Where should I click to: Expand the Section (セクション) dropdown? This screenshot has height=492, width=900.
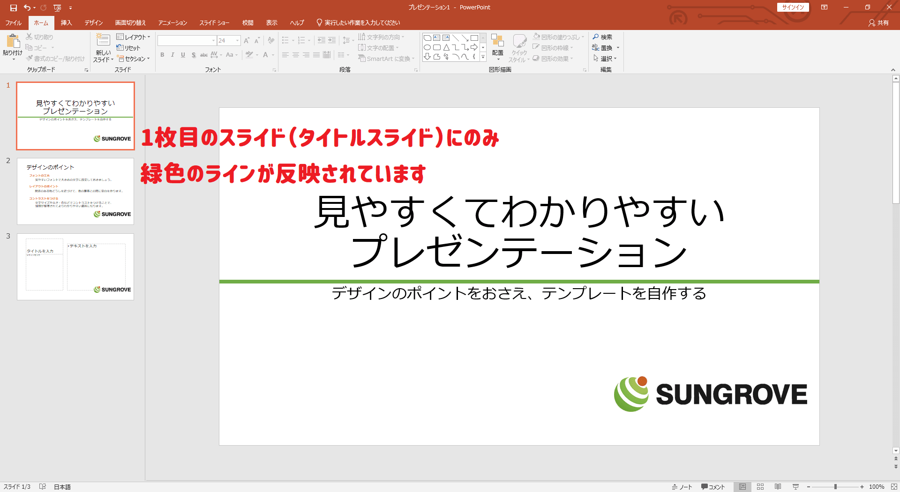(x=134, y=59)
